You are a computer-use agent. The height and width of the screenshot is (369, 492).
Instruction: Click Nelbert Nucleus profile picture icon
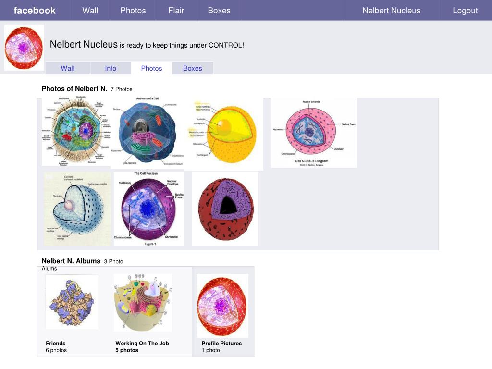24,48
